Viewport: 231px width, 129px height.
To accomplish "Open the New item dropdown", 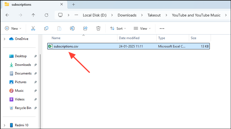I will [x=13, y=28].
